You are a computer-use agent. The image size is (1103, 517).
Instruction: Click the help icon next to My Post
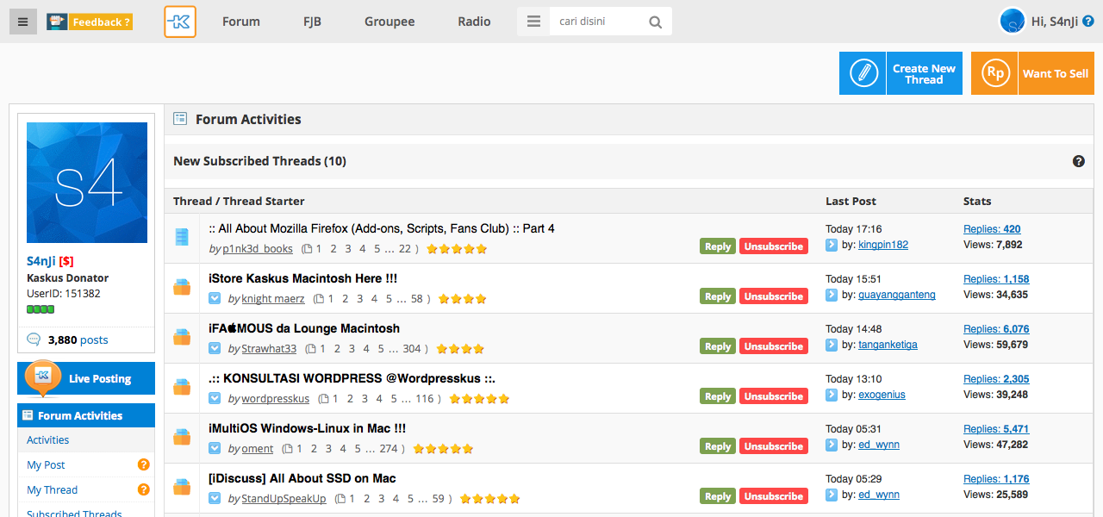144,464
